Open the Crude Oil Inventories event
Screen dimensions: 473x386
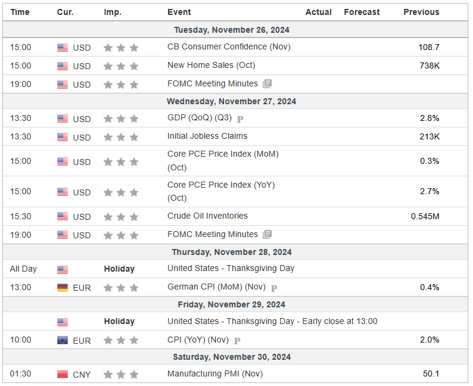click(207, 216)
